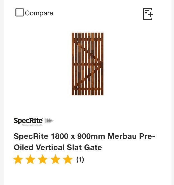Click the "SpecRite" word starting the product title

[31, 136]
